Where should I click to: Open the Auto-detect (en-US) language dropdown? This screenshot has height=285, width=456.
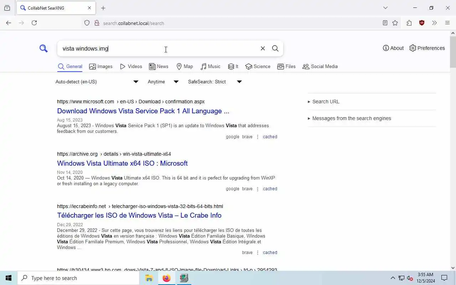[97, 82]
